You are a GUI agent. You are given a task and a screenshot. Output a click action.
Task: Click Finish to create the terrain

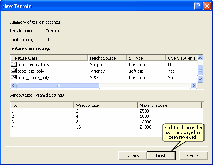click(x=161, y=155)
